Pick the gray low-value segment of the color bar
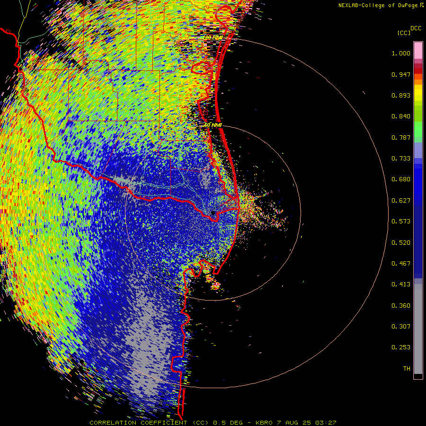Viewport: 426px width, 426px height. point(418,329)
